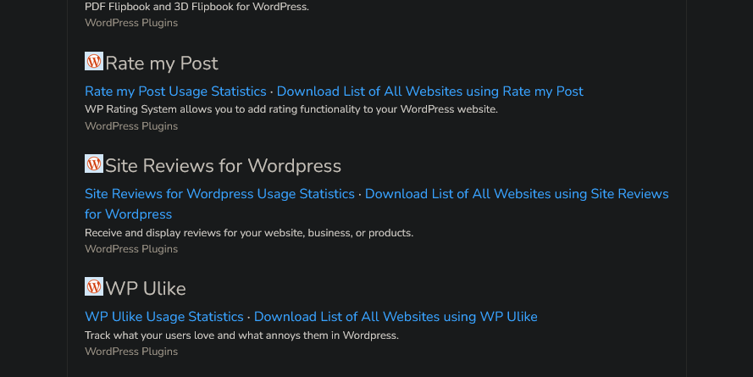
Task: Open Site Reviews for Wordpress Usage Statistics
Action: pyautogui.click(x=219, y=194)
